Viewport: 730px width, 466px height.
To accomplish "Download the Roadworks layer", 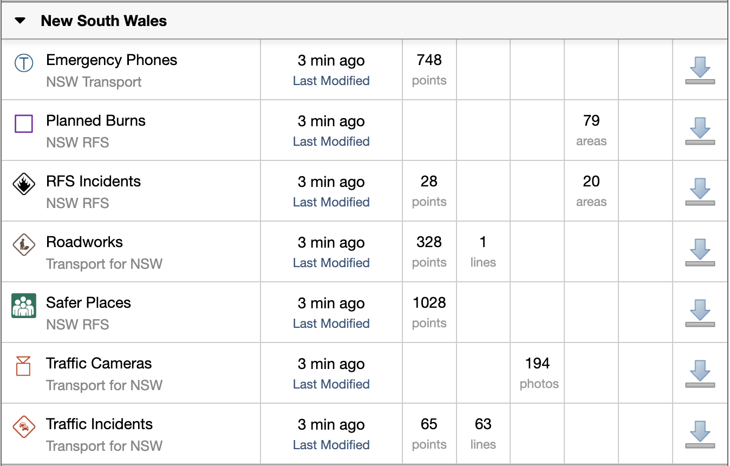I will (700, 253).
